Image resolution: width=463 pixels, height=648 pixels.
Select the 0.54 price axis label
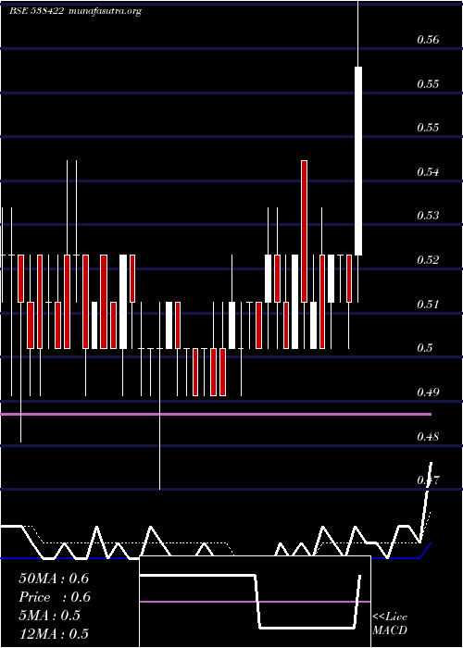(x=428, y=171)
